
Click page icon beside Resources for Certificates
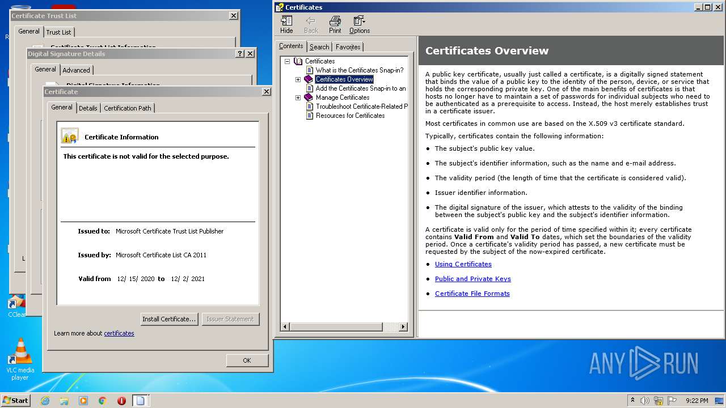point(310,116)
